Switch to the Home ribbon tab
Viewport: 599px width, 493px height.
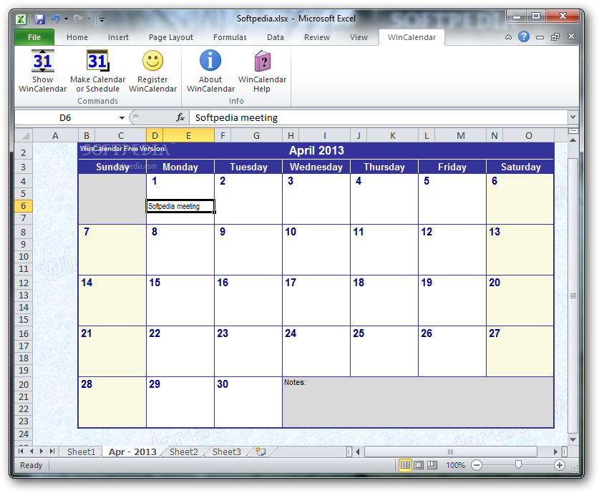(77, 37)
